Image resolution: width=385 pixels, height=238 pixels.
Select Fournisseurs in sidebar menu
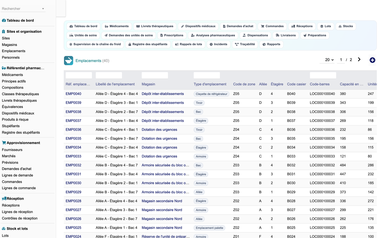click(12, 150)
